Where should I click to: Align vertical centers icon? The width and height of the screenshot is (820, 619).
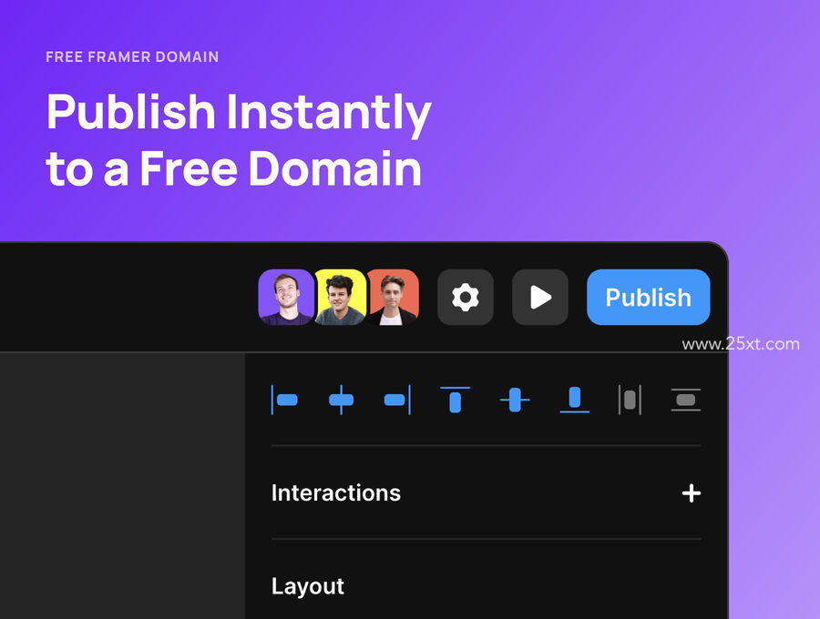[x=515, y=401]
